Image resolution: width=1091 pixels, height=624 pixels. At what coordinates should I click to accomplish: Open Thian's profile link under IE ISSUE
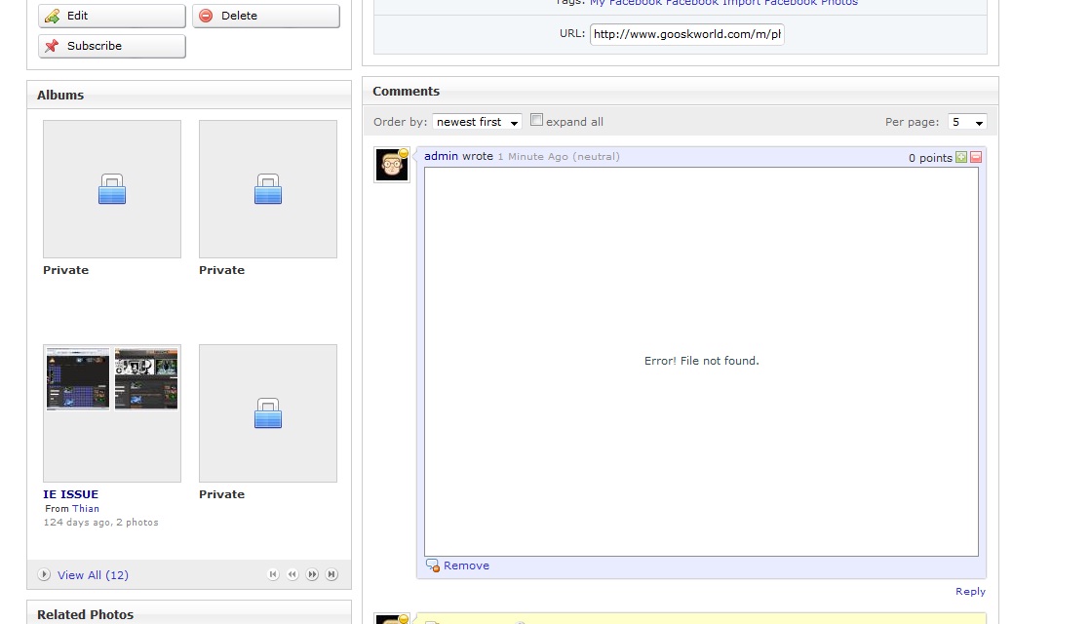point(86,508)
